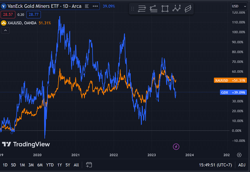Select the trend line tool in the floating toolbar
This screenshot has width=250, height=172.
[x=153, y=9]
